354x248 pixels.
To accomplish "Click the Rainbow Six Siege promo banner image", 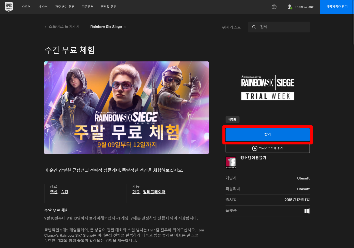I will pyautogui.click(x=126, y=108).
